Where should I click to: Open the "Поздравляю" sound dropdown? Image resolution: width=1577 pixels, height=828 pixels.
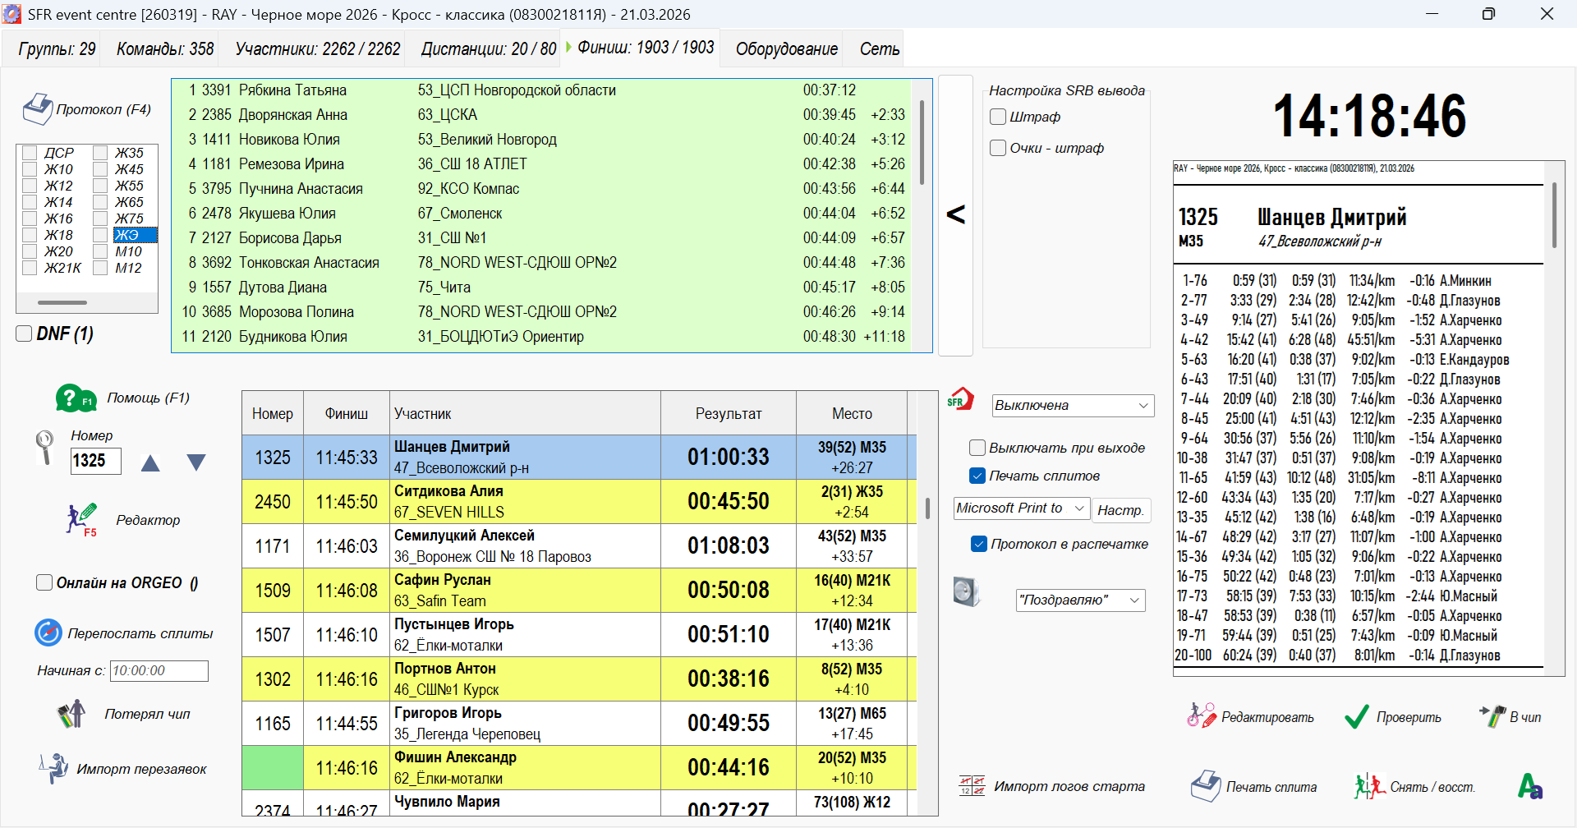1080,600
